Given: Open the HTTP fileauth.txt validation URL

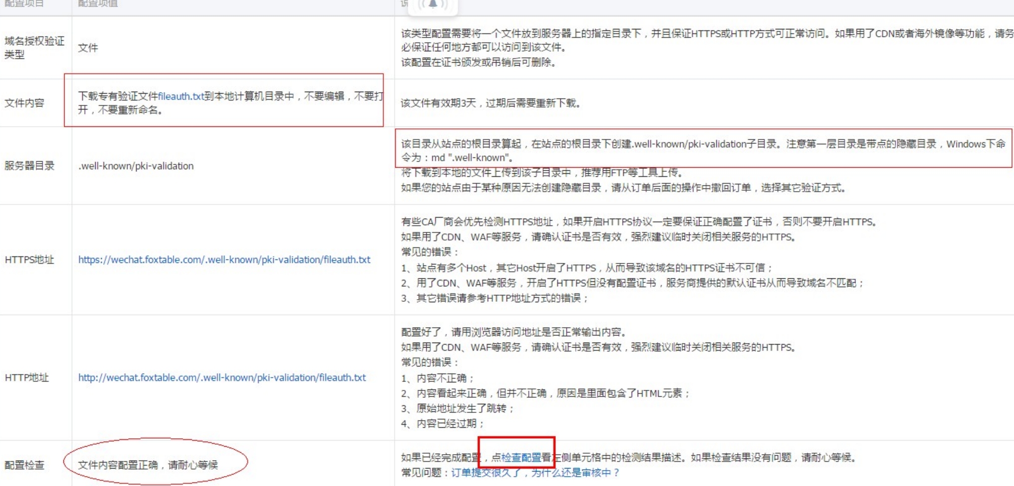Looking at the screenshot, I should [x=222, y=377].
